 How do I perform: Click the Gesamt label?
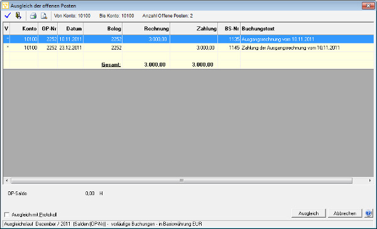pos(111,65)
